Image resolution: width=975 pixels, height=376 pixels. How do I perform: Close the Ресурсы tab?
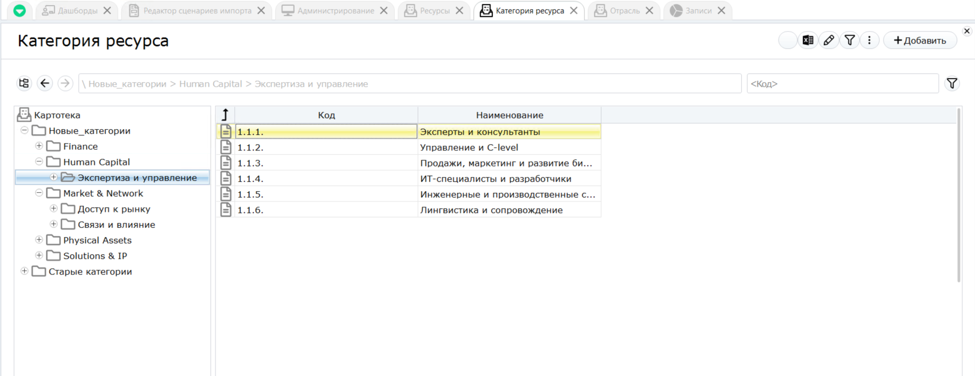point(460,10)
